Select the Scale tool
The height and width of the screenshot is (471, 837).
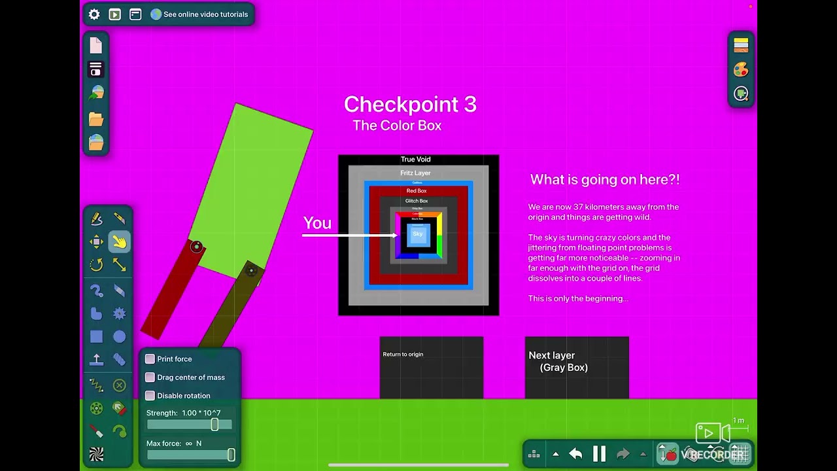(x=119, y=265)
